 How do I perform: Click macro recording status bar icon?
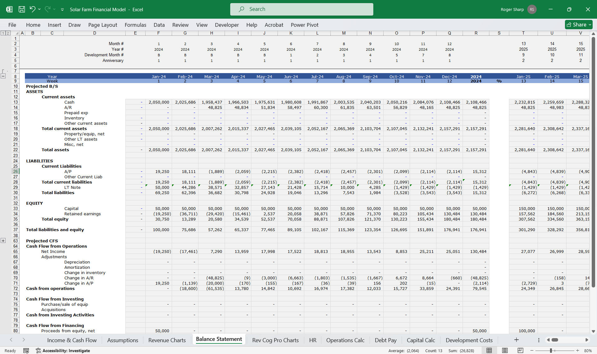(x=26, y=351)
